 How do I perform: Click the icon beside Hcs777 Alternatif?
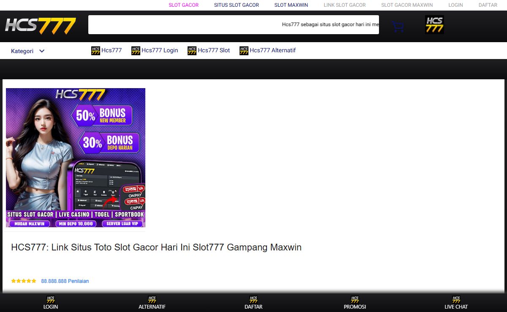(244, 51)
